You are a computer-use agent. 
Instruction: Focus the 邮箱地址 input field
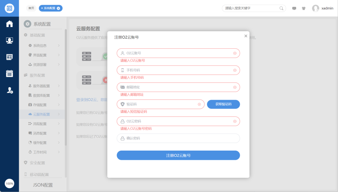(178, 87)
